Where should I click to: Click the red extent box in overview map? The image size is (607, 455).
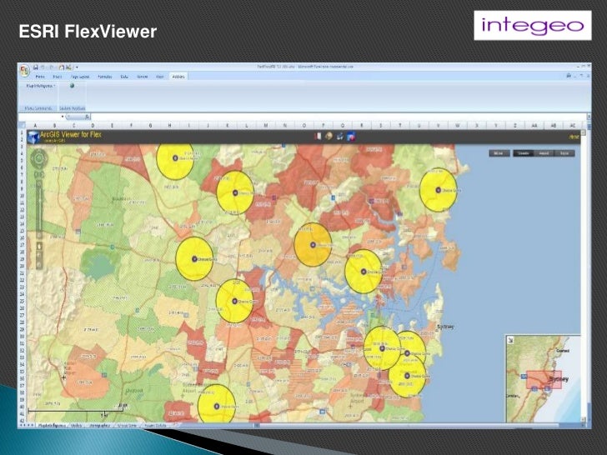(544, 379)
